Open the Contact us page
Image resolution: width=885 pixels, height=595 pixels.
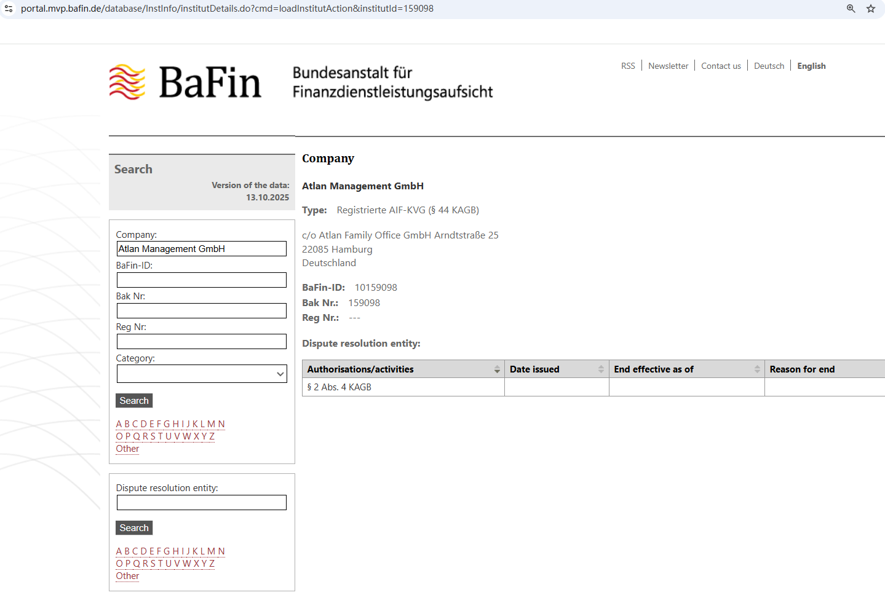point(721,66)
